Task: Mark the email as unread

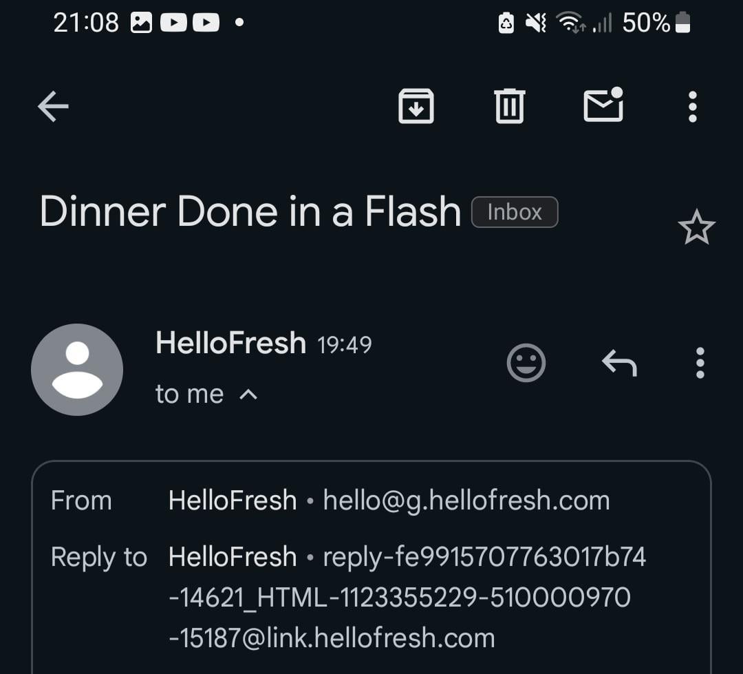Action: pos(603,105)
